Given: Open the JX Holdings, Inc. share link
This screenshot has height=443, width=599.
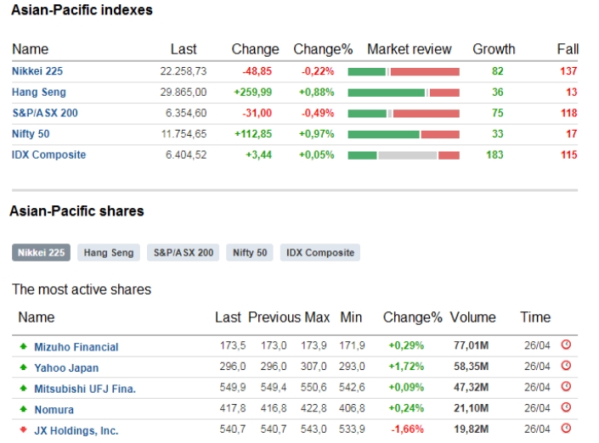Looking at the screenshot, I should [x=76, y=431].
